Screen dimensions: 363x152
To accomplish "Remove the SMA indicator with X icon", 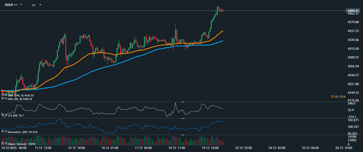I will (6, 95).
